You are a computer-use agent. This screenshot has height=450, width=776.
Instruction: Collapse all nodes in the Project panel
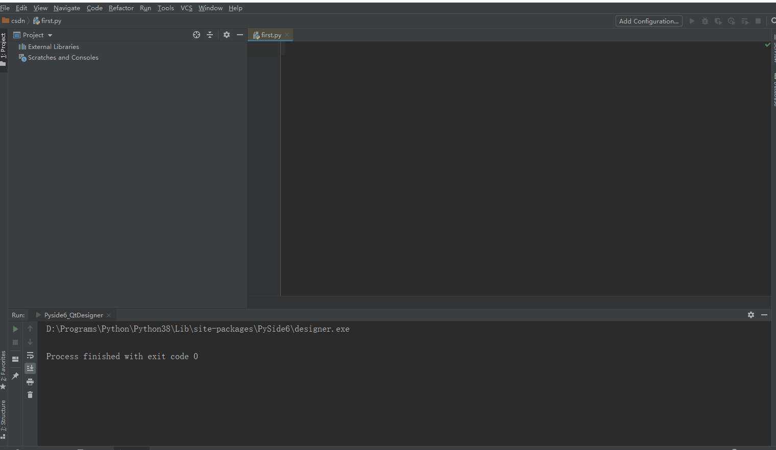point(210,35)
